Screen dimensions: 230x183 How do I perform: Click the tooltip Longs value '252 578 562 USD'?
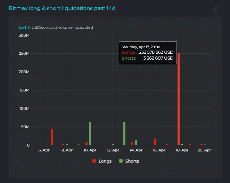156,52
